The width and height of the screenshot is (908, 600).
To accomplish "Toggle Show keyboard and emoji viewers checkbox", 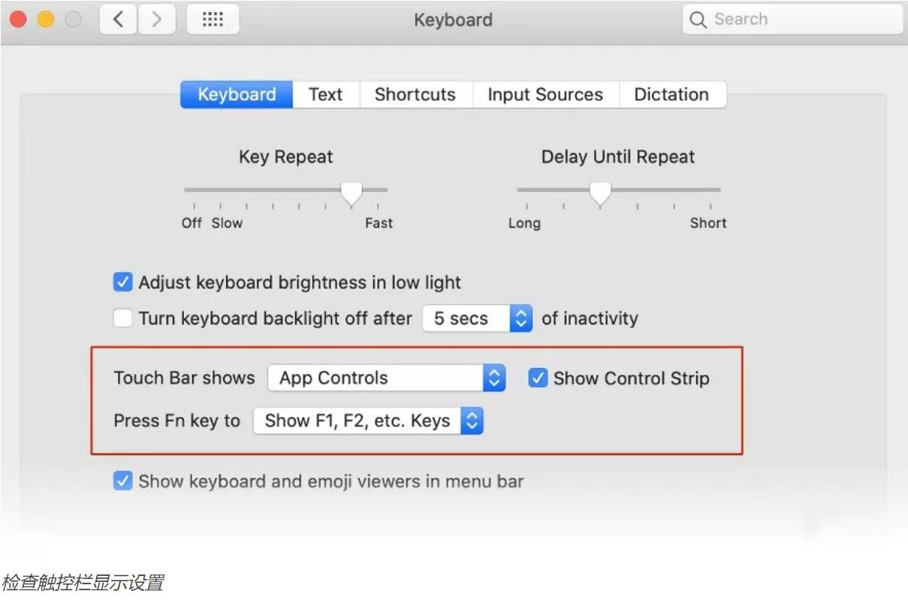I will [122, 481].
